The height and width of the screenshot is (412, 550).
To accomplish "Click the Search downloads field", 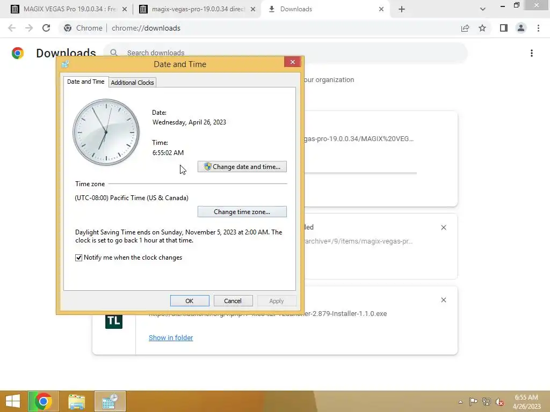I will tap(286, 53).
